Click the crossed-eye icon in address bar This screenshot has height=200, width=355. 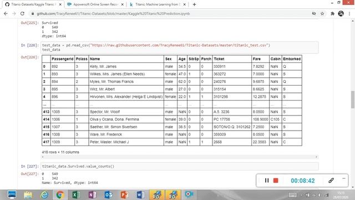click(314, 13)
